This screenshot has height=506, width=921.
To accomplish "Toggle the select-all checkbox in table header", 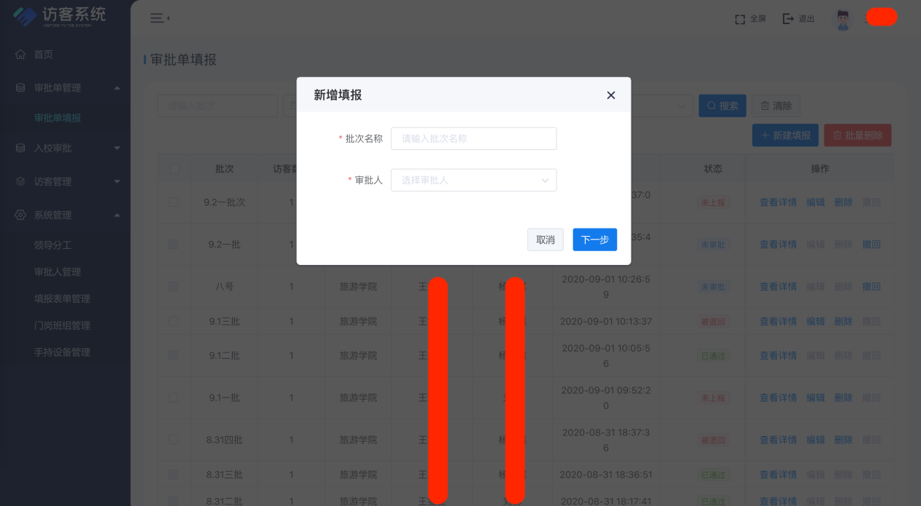I will click(174, 169).
